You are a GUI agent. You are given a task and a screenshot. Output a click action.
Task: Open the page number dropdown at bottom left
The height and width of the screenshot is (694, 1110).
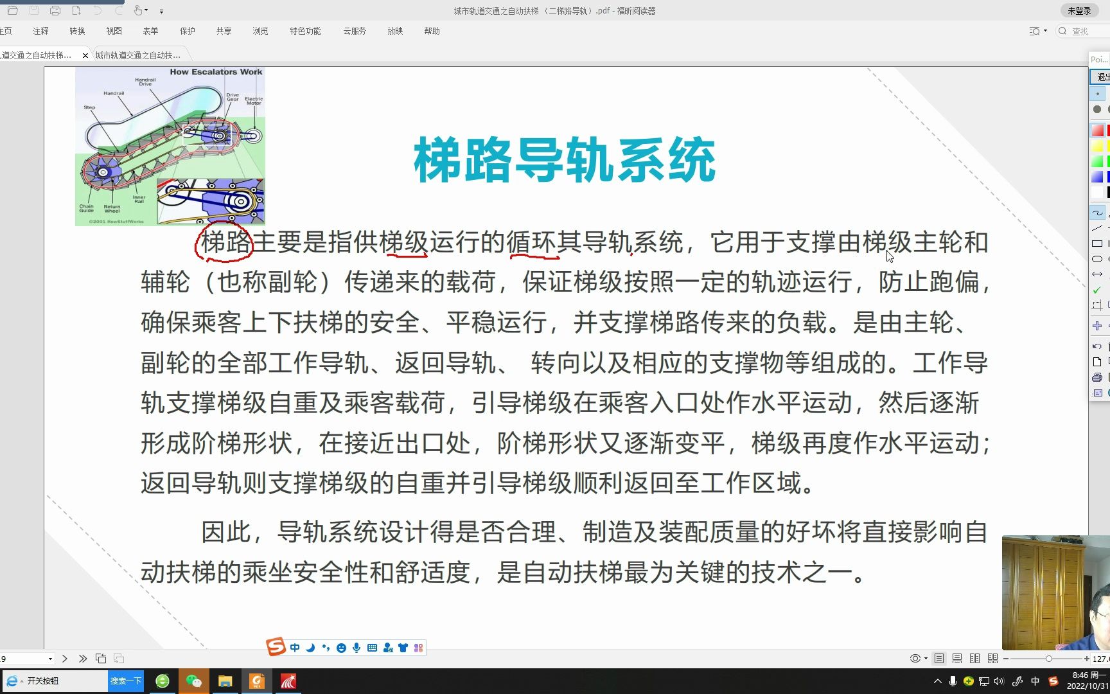50,658
